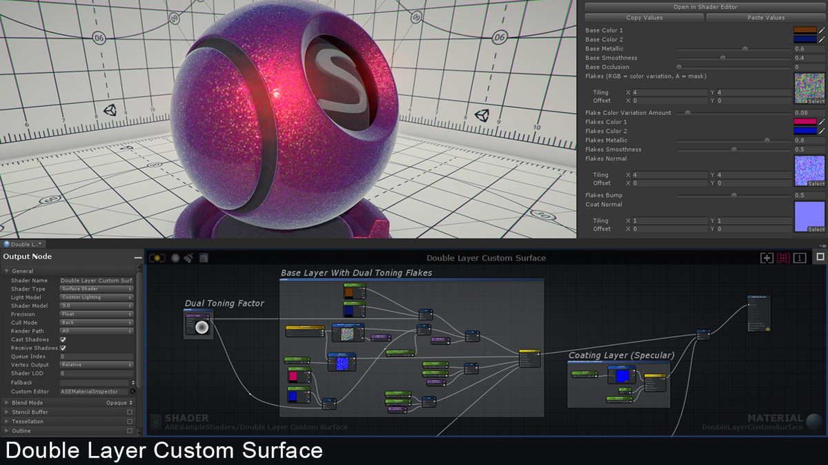Open the Shader Model dropdown
828x465 pixels.
[97, 306]
